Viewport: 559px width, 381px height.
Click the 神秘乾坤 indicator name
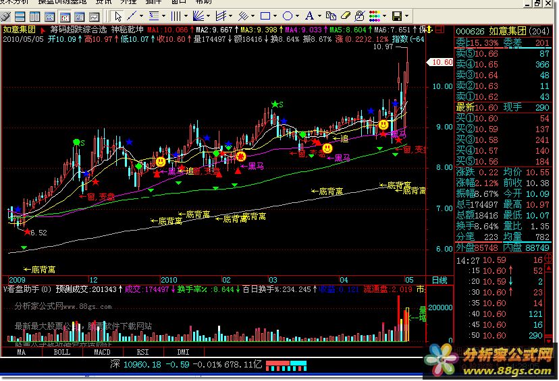tap(126, 30)
